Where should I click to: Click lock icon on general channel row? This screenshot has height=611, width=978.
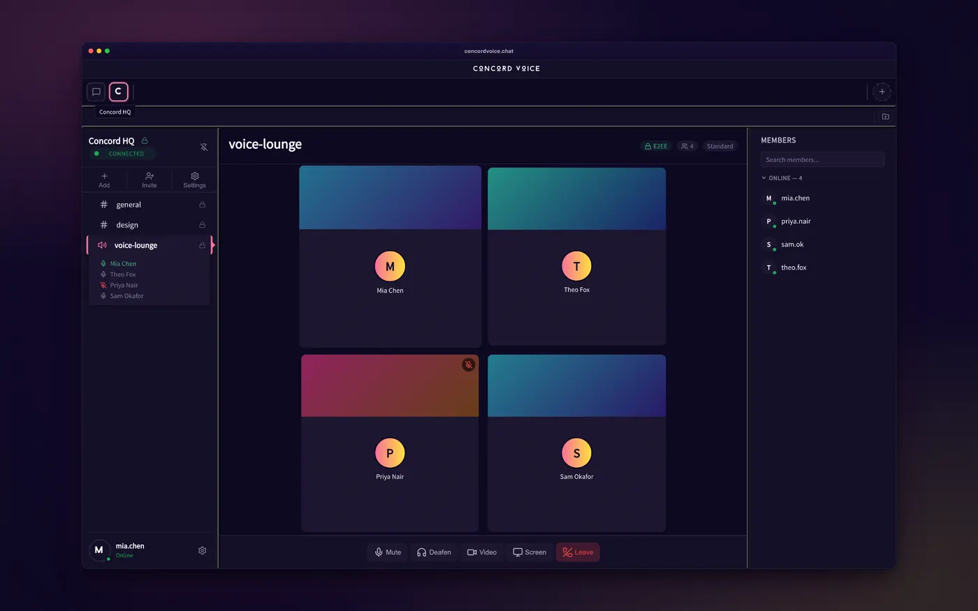pyautogui.click(x=202, y=205)
